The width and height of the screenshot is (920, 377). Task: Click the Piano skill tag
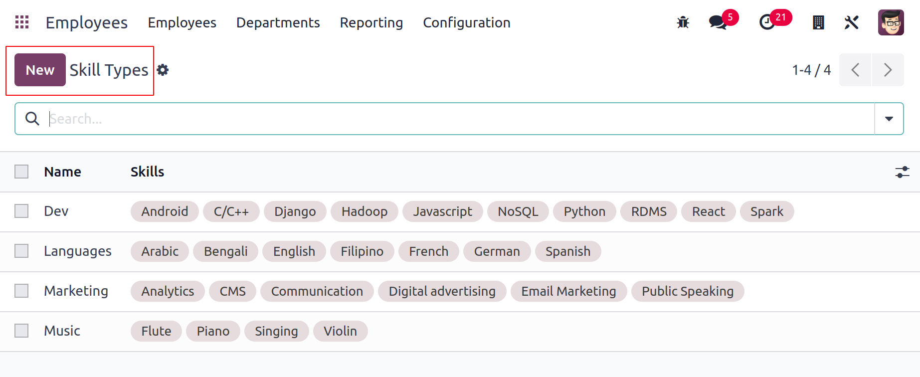[x=213, y=331]
